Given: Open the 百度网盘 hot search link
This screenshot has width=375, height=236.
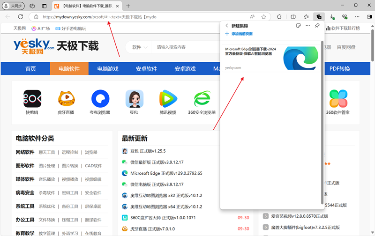Looking at the screenshot, I should tap(346, 47).
